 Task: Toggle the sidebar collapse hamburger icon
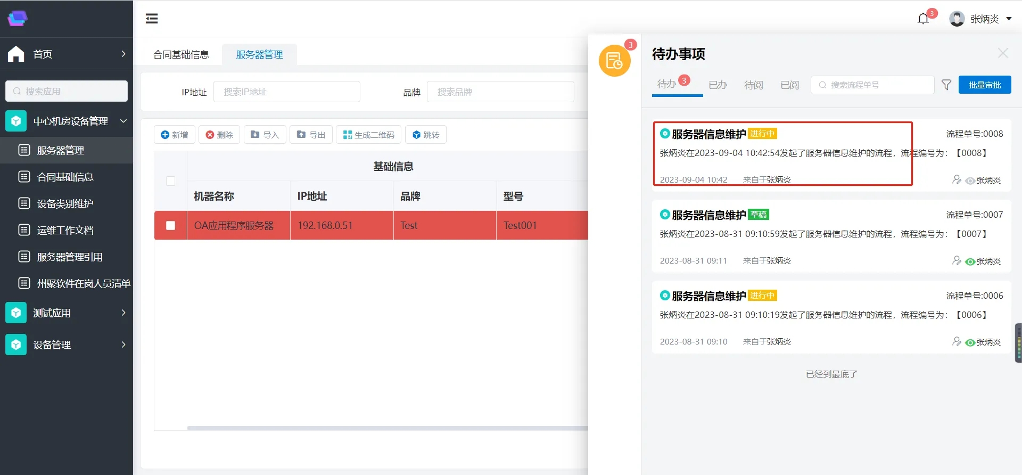[x=152, y=19]
